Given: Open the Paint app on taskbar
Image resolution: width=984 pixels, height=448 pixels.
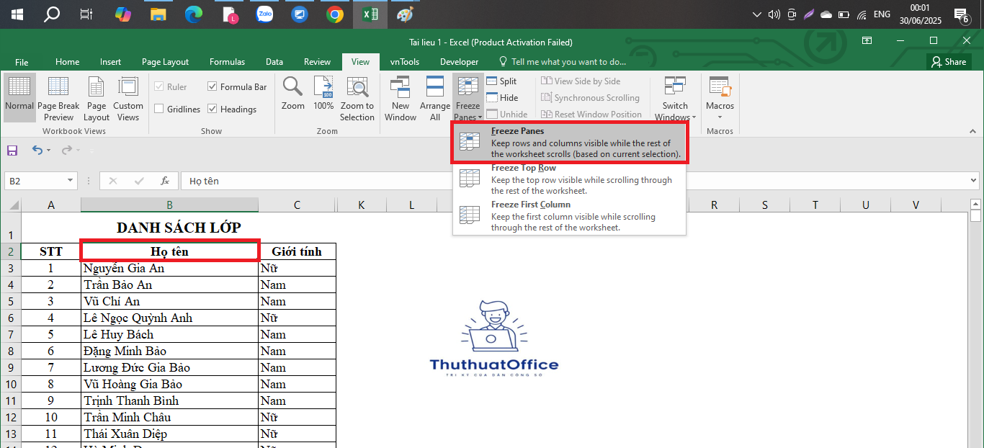Looking at the screenshot, I should pyautogui.click(x=405, y=14).
